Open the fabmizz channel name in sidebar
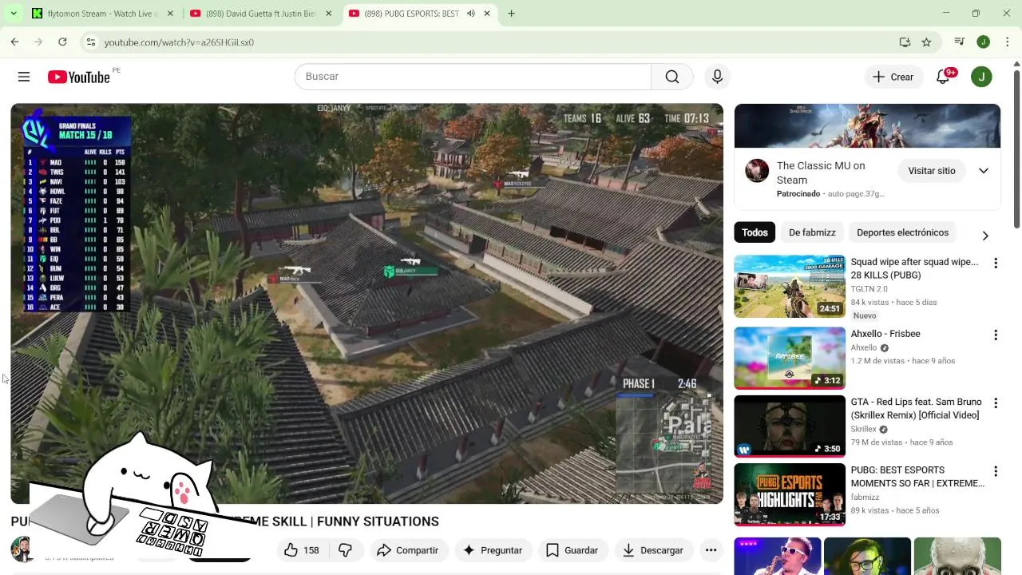Image resolution: width=1022 pixels, height=575 pixels. click(865, 498)
